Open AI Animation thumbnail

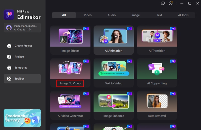(114, 36)
